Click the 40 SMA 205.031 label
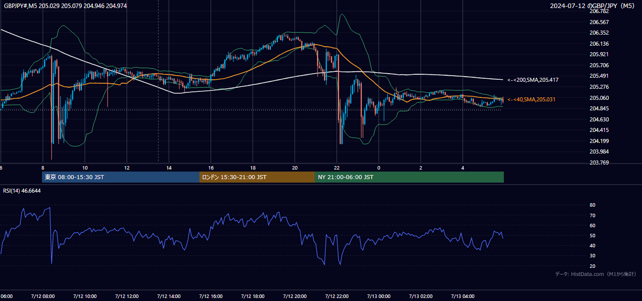The image size is (642, 301). (x=531, y=99)
